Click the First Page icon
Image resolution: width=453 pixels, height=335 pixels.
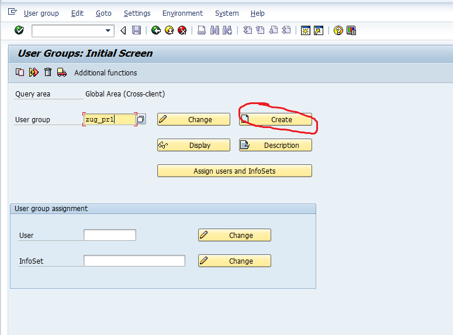[x=248, y=30]
